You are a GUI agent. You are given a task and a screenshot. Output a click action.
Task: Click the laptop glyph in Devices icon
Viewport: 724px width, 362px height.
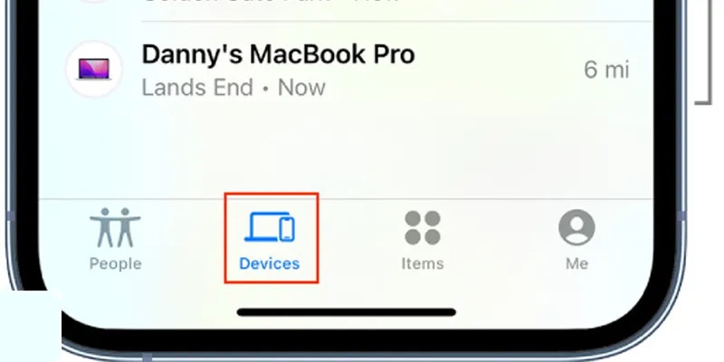tap(262, 226)
